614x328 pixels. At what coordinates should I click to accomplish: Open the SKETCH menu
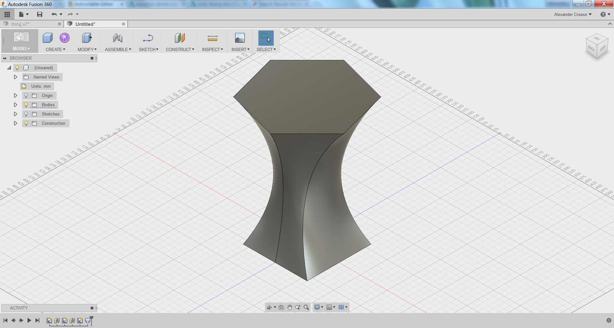[148, 49]
